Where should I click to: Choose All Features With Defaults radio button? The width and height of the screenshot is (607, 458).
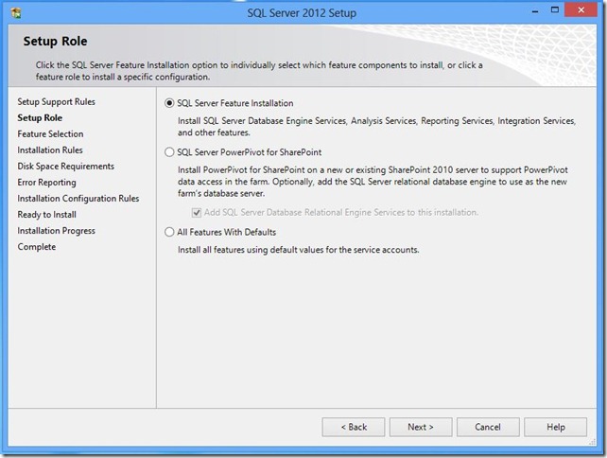pyautogui.click(x=169, y=232)
